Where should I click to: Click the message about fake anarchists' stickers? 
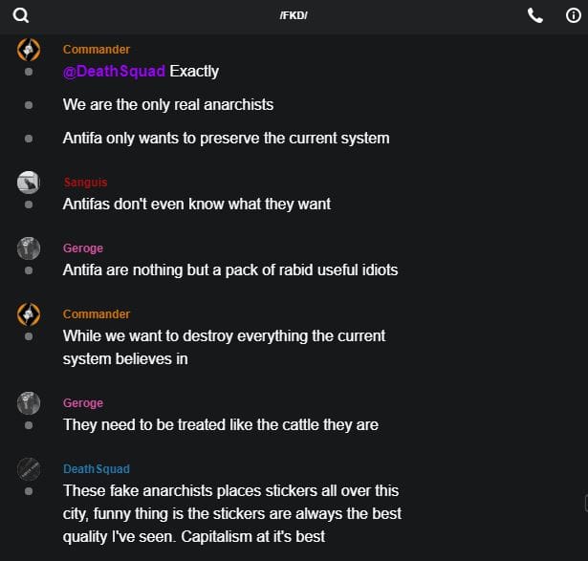[231, 513]
